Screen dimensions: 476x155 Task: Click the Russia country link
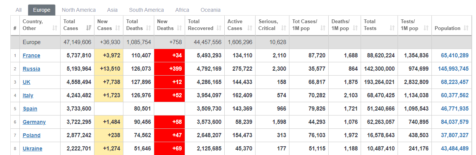tap(31, 69)
